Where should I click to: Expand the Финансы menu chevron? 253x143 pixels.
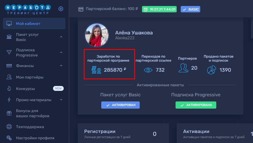click(61, 66)
